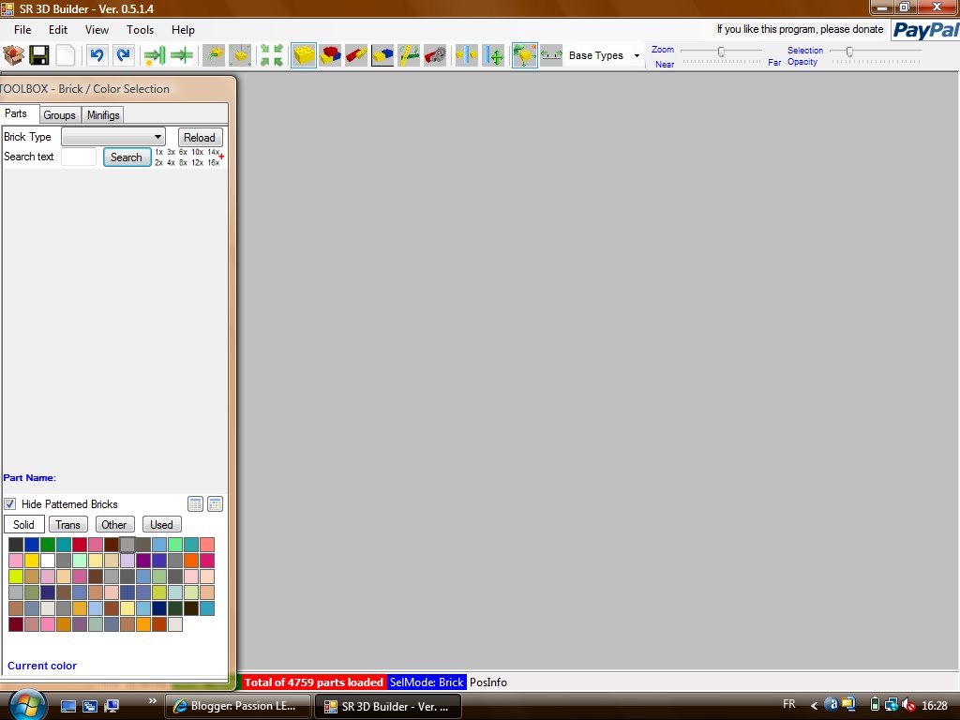Click the horizontal arrows measurement icon
Viewport: 960px width, 720px height.
coord(551,55)
